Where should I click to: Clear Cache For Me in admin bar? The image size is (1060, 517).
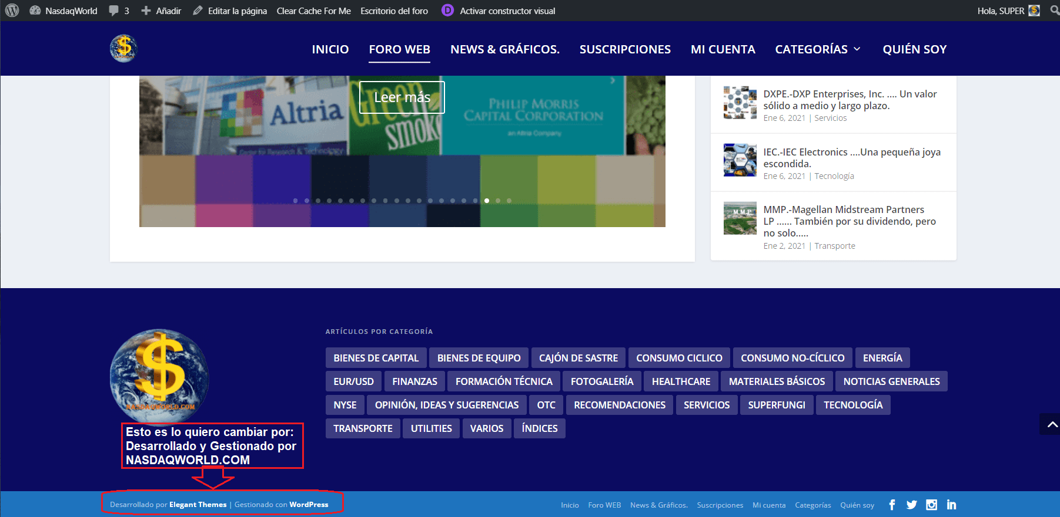coord(314,11)
